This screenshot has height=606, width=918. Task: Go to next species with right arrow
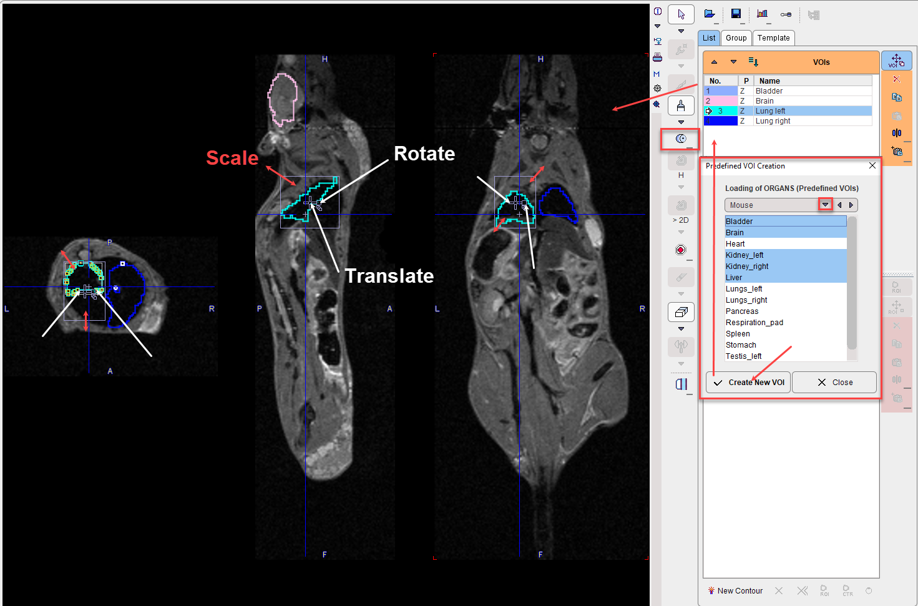851,205
